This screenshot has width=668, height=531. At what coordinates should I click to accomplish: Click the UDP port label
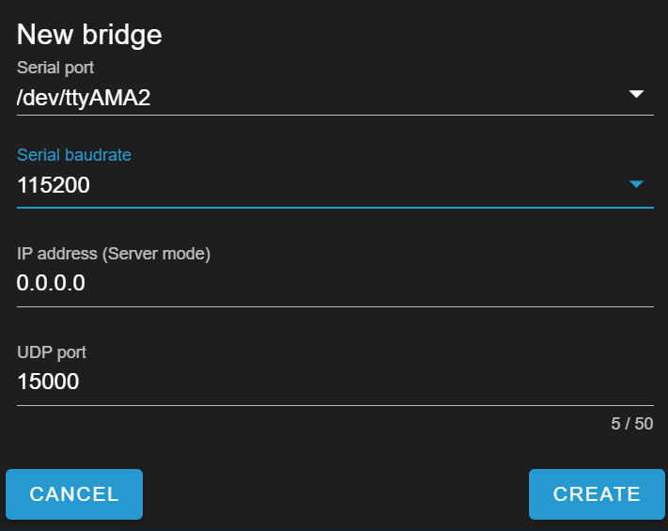click(52, 352)
